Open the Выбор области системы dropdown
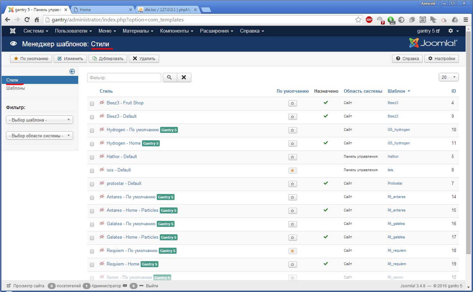The width and height of the screenshot is (473, 292). [x=40, y=136]
